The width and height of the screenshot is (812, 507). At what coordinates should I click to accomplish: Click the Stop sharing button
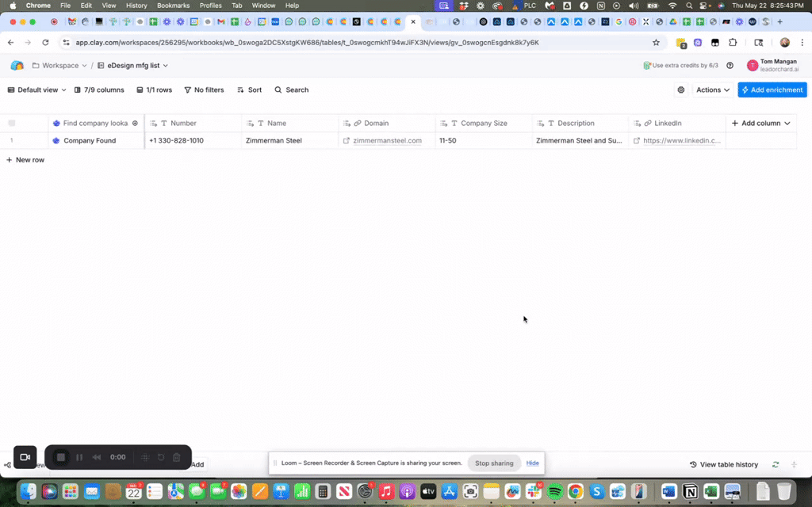pyautogui.click(x=494, y=463)
